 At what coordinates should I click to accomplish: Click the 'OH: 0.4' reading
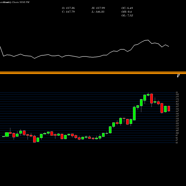click(126, 12)
